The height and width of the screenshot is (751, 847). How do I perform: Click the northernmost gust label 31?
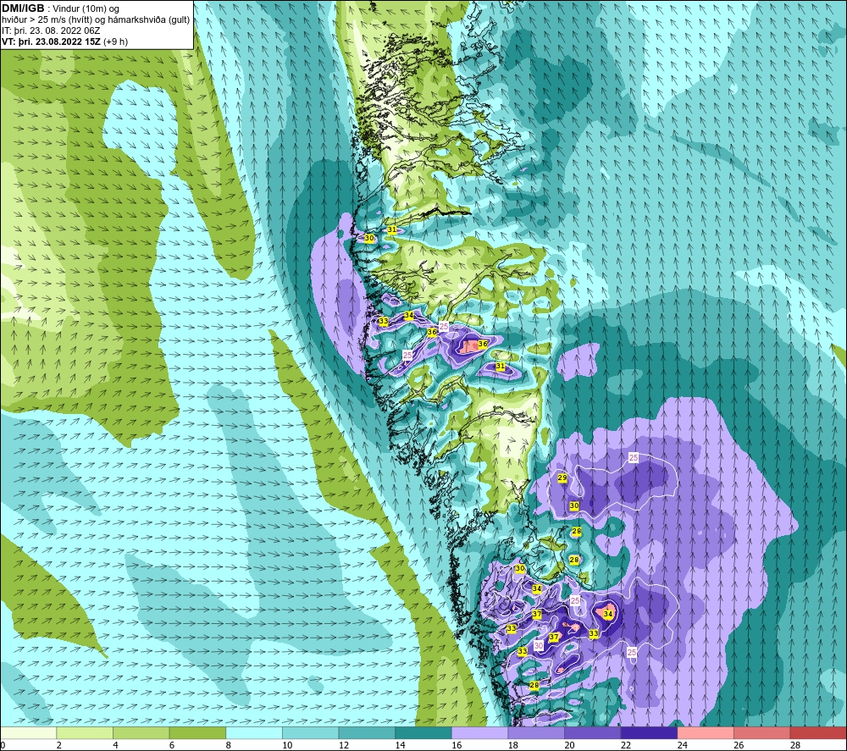click(x=392, y=230)
